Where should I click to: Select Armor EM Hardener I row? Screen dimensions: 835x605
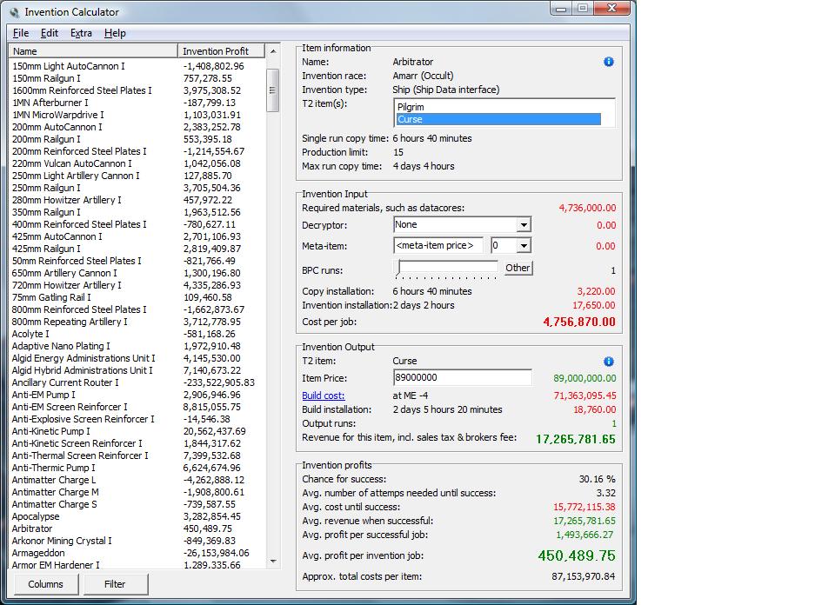coord(137,564)
